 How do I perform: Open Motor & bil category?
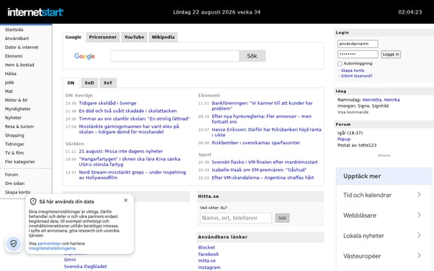[16, 100]
